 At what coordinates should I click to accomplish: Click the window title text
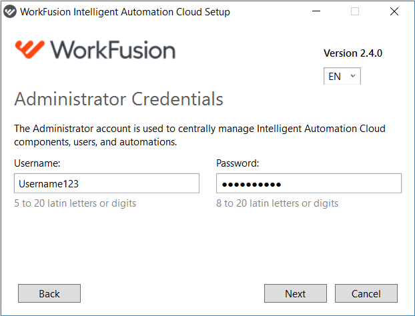[125, 12]
